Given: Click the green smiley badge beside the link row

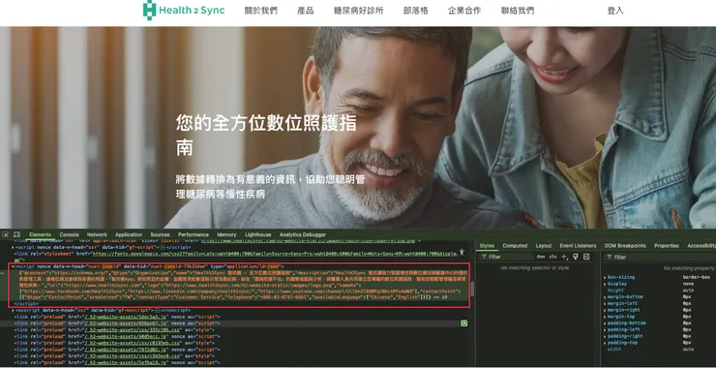Looking at the screenshot, I should click(463, 323).
